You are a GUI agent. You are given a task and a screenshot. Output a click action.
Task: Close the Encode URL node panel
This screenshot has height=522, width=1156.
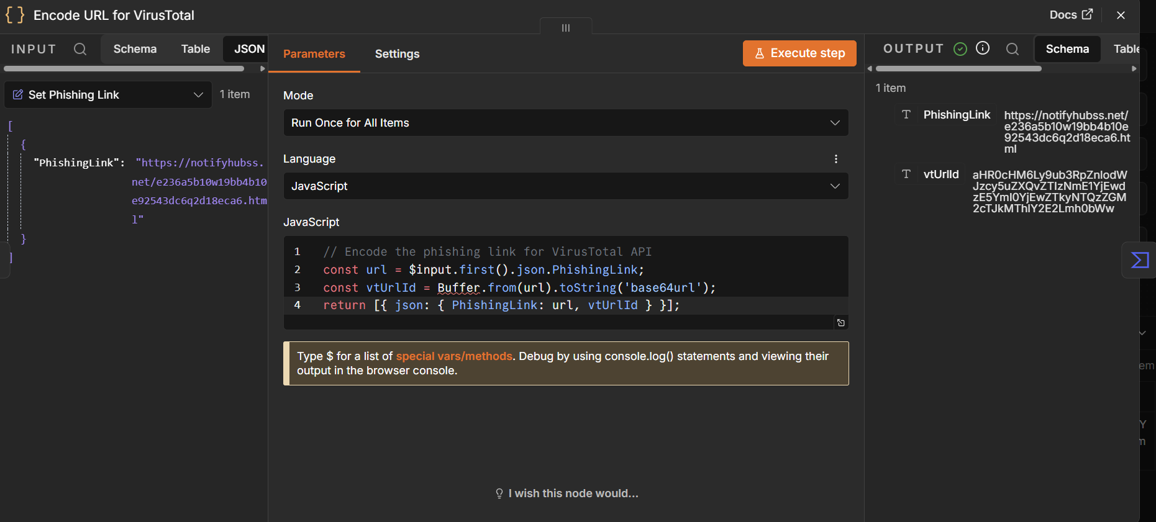click(1121, 15)
